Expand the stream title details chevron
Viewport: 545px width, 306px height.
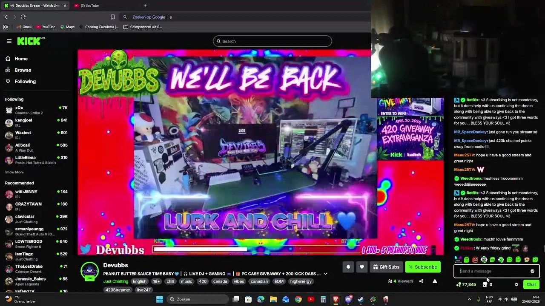pyautogui.click(x=325, y=274)
